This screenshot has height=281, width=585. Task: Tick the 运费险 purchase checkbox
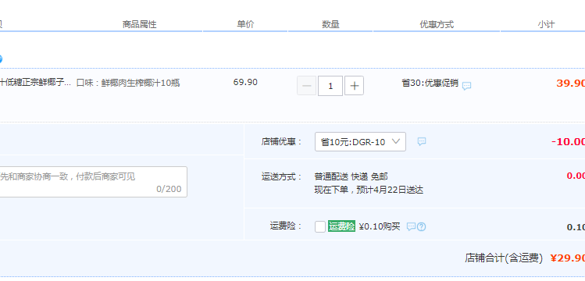click(320, 226)
